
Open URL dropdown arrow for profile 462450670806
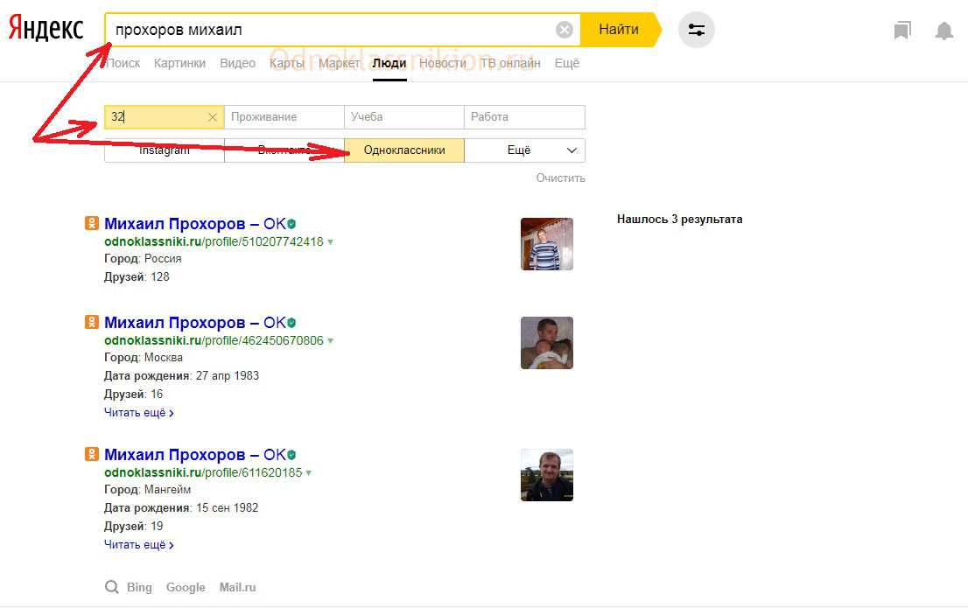[330, 340]
